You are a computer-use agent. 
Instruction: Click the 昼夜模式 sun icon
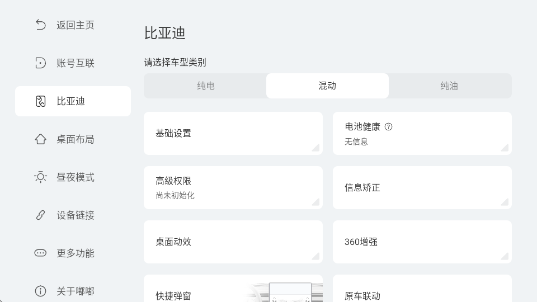[x=40, y=177]
